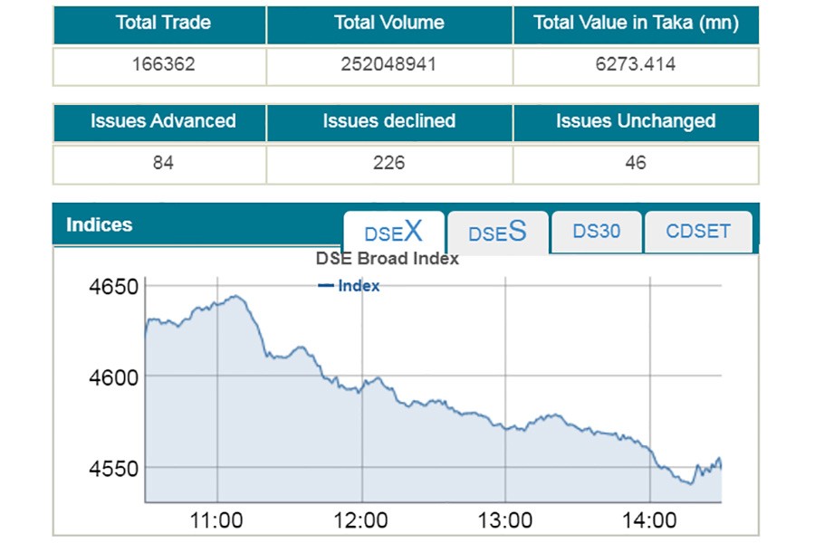Select the Issues declined header
Screen dimensions: 815x543
pos(388,122)
